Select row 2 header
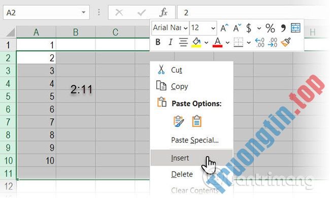This screenshot has width=330, height=198. [x=8, y=58]
